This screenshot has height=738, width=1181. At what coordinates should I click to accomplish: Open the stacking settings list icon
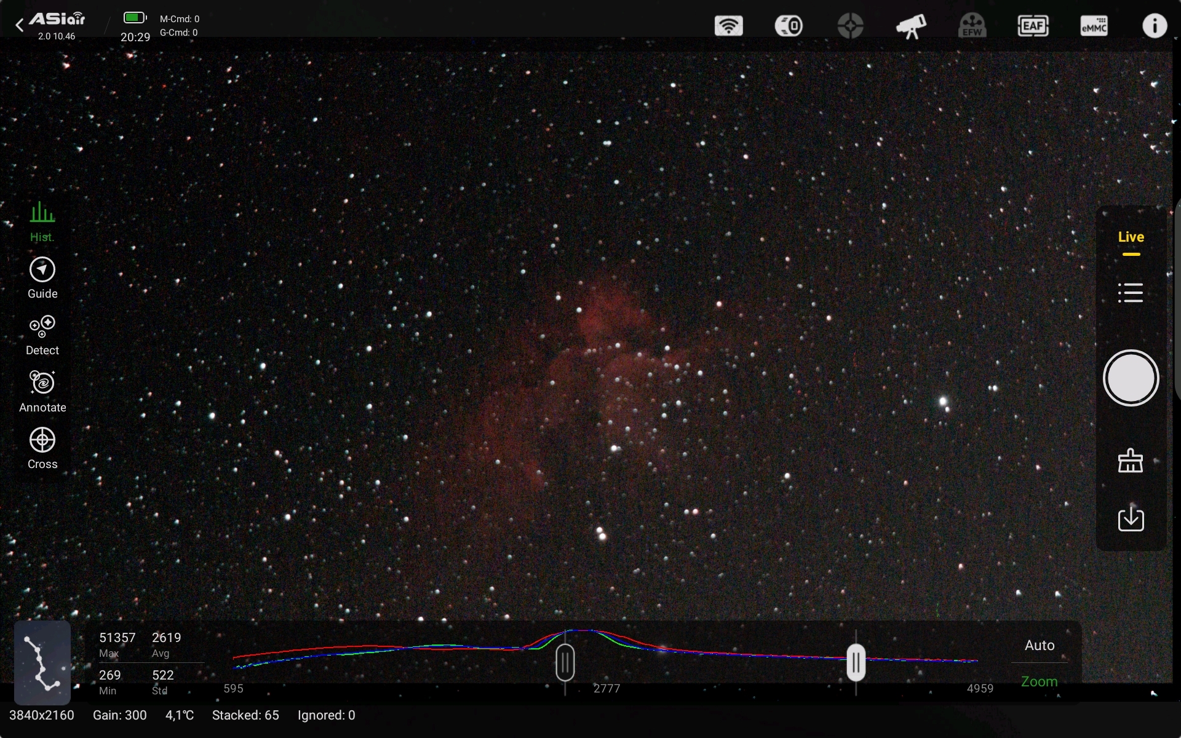[1131, 293]
